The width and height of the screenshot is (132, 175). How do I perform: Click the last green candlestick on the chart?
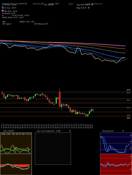coord(93,110)
